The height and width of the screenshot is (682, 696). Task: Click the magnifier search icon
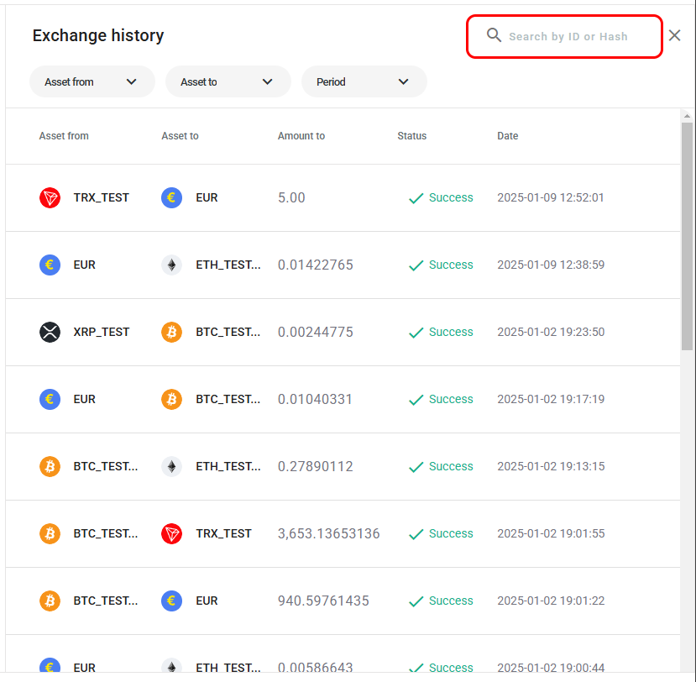(495, 35)
